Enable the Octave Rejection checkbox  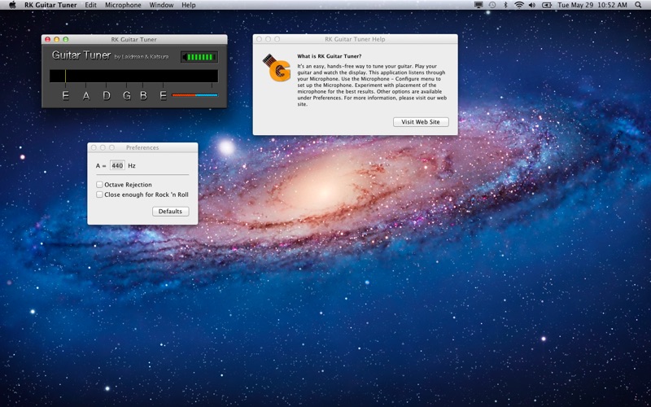click(99, 185)
